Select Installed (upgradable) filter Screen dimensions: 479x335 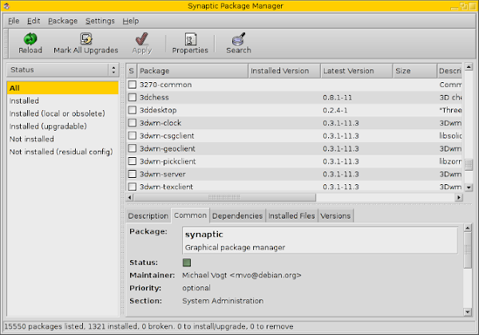coord(62,126)
